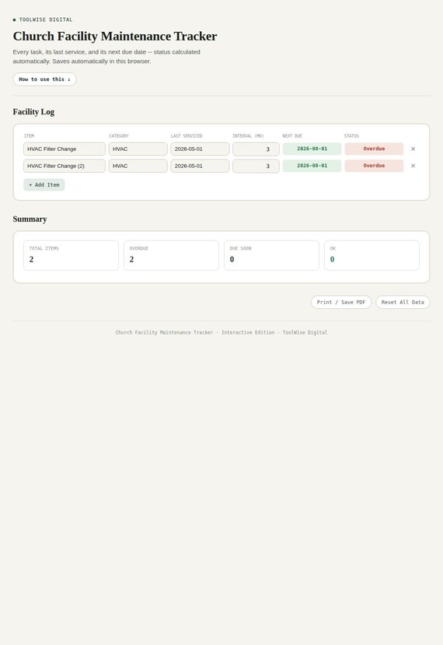
Task: Click the Total Items summary card
Action: (71, 255)
